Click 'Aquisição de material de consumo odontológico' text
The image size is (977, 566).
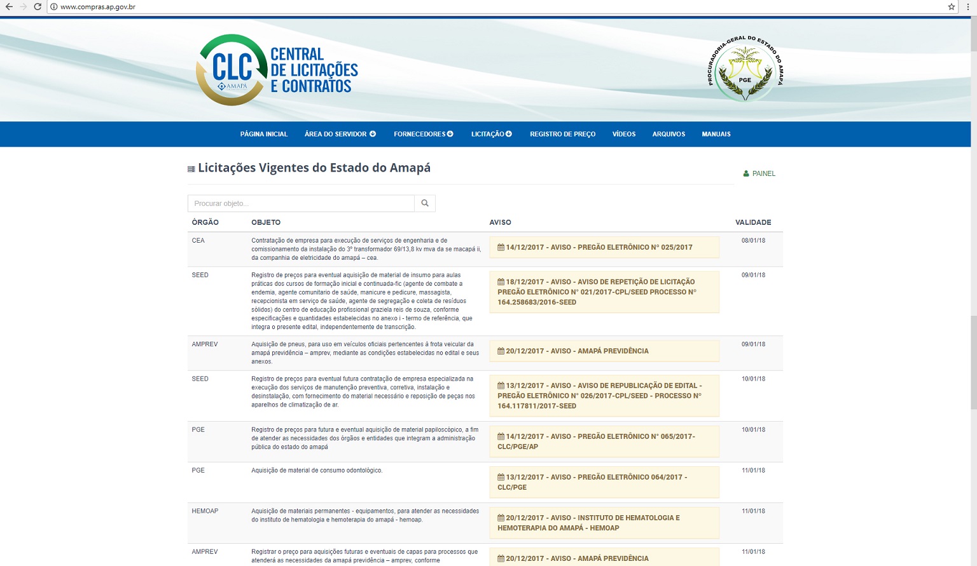point(317,471)
